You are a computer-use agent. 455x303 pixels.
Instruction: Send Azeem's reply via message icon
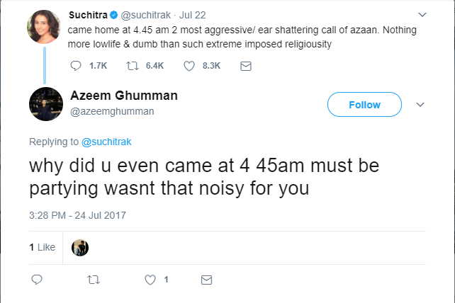206,280
